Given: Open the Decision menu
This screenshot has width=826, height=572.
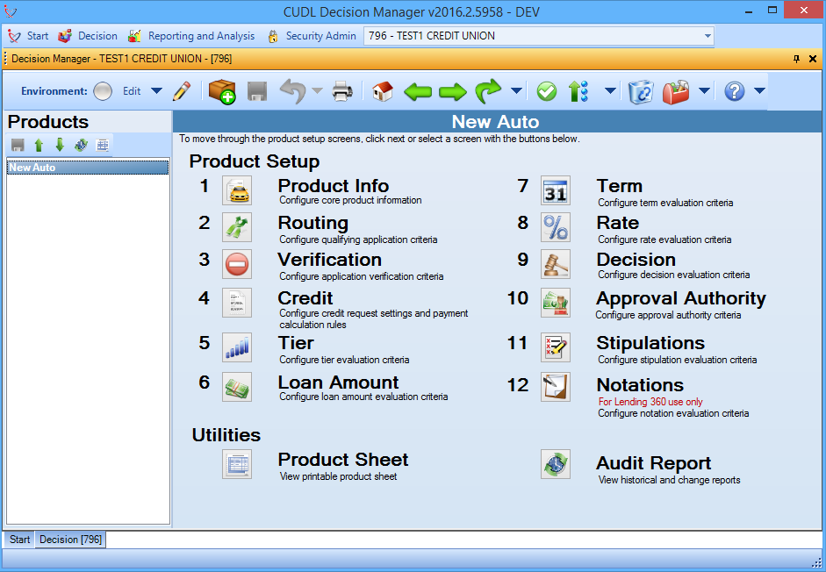Looking at the screenshot, I should pyautogui.click(x=88, y=36).
